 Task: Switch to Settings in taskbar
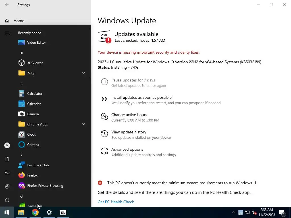[49, 212]
